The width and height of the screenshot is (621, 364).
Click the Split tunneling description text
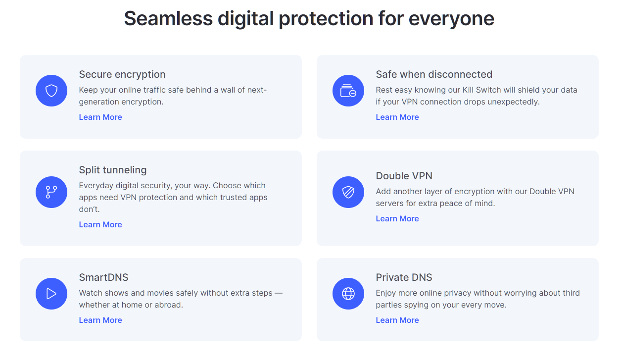pyautogui.click(x=173, y=197)
